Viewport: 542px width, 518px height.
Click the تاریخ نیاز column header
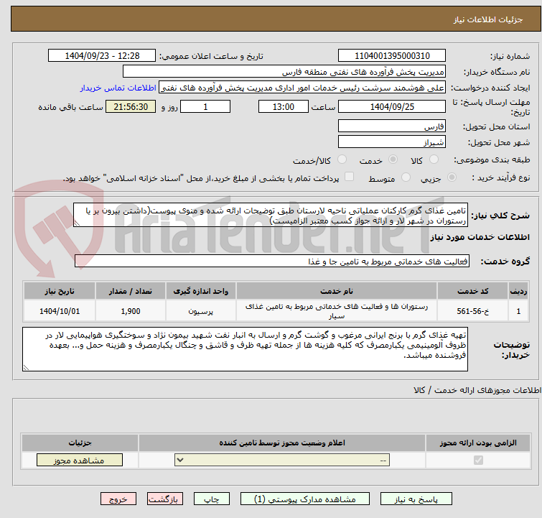click(60, 291)
